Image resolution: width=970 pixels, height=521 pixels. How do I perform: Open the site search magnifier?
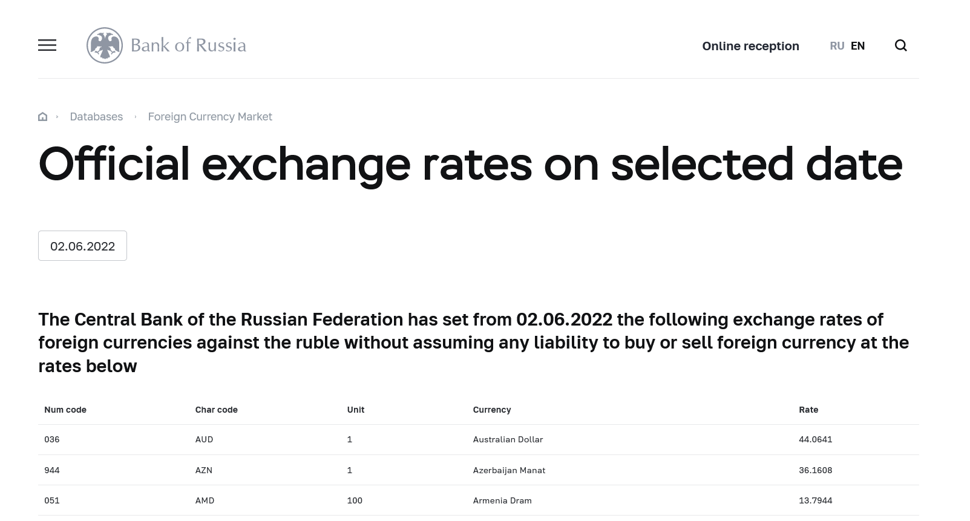click(x=900, y=46)
